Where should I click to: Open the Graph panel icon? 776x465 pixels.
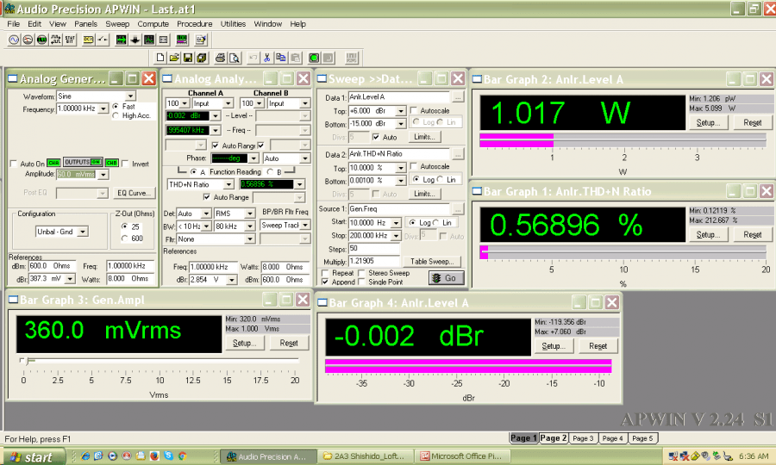(149, 40)
